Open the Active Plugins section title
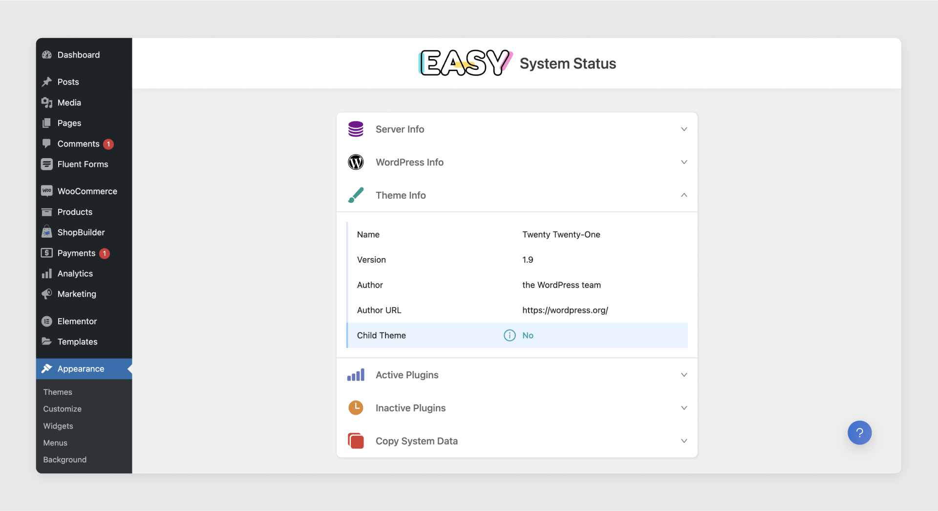The image size is (938, 511). [407, 375]
